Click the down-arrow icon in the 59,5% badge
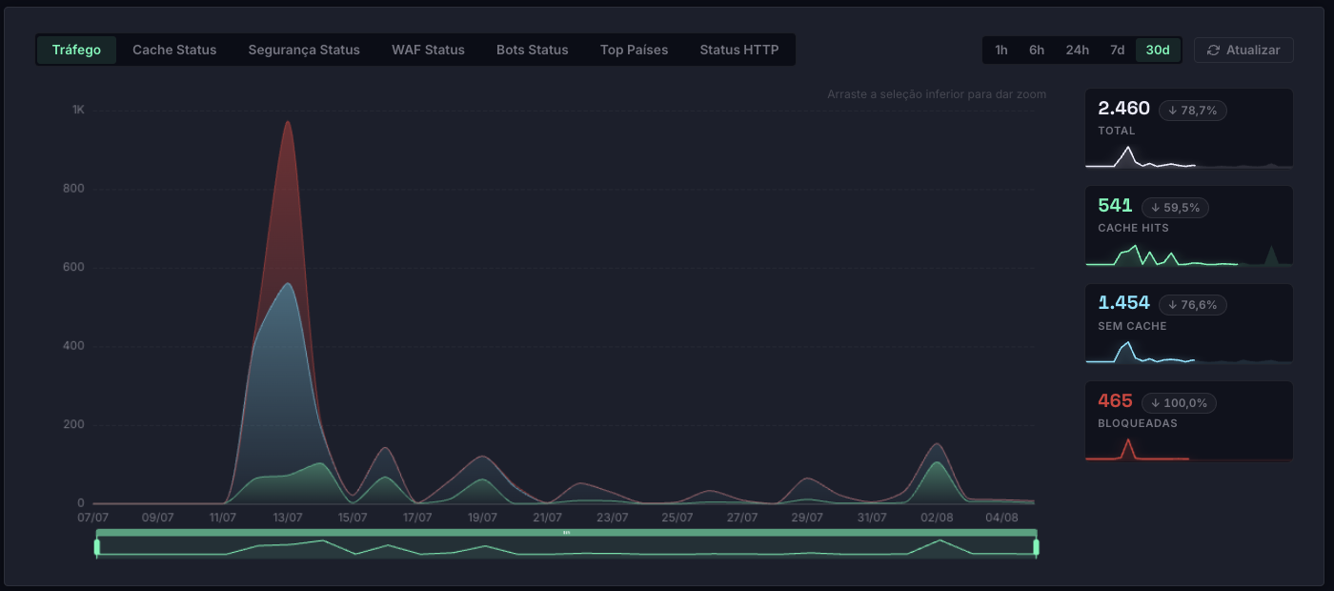 pyautogui.click(x=1154, y=208)
